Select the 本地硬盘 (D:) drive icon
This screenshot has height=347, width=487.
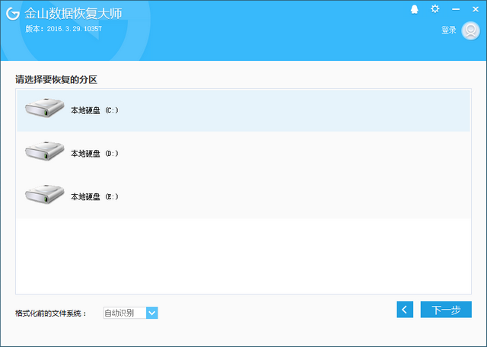point(44,151)
